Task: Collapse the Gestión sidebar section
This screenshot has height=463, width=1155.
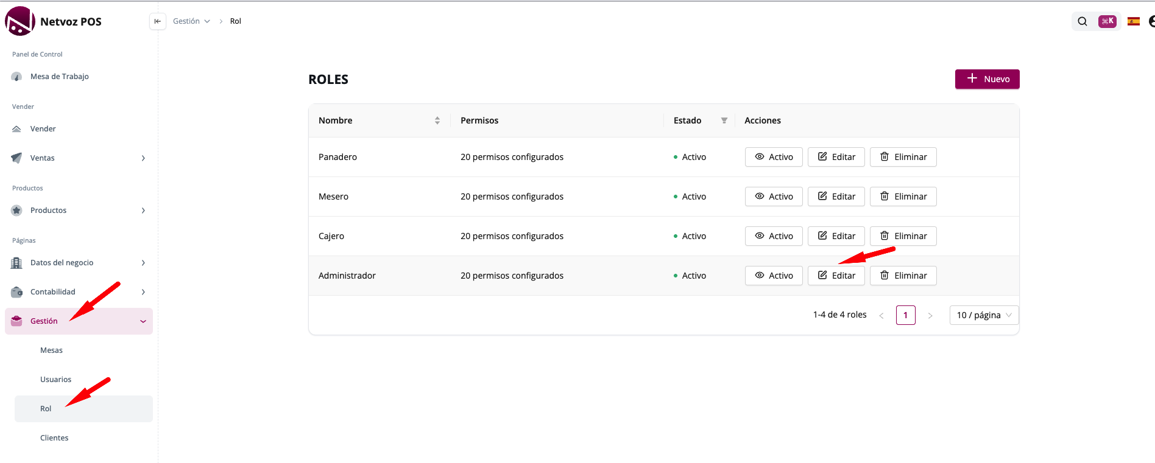Action: [x=143, y=321]
